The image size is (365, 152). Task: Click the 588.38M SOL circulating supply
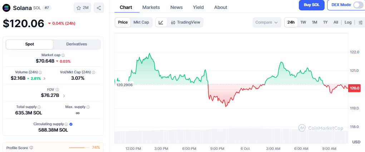tap(53, 130)
